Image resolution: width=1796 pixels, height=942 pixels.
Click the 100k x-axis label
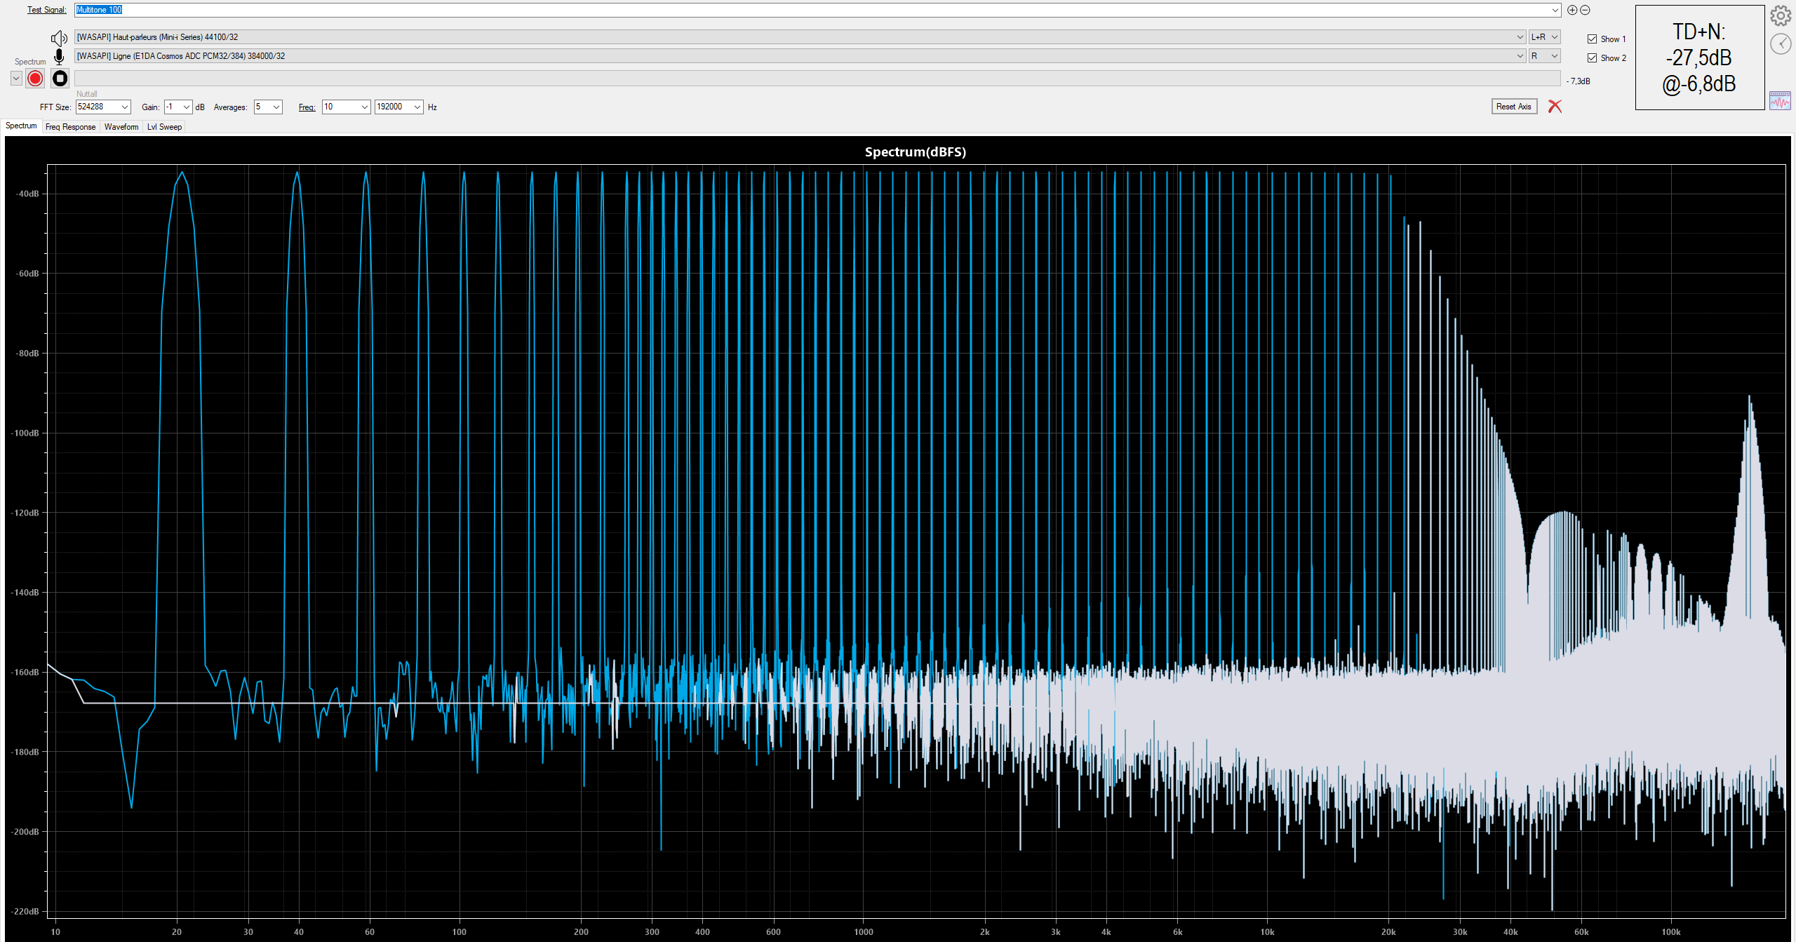coord(1671,932)
